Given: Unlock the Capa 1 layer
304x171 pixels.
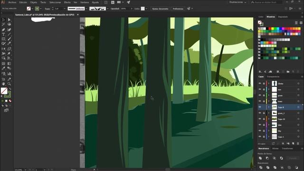Looking at the screenshot, I should [x=264, y=137].
